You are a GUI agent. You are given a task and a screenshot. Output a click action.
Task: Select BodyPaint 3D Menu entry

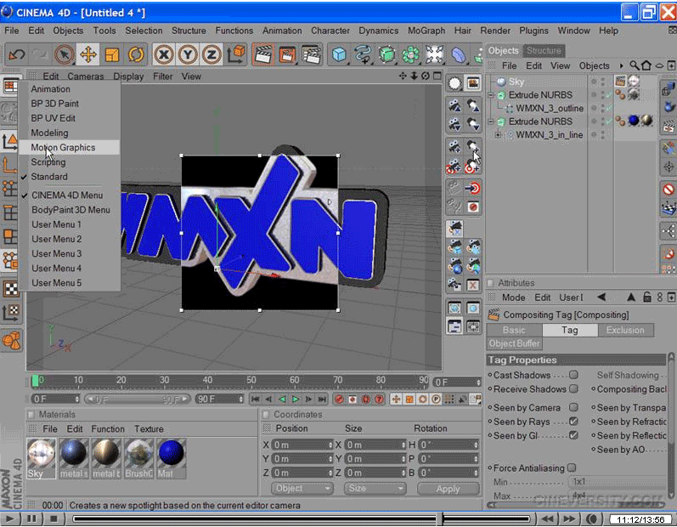click(x=71, y=209)
